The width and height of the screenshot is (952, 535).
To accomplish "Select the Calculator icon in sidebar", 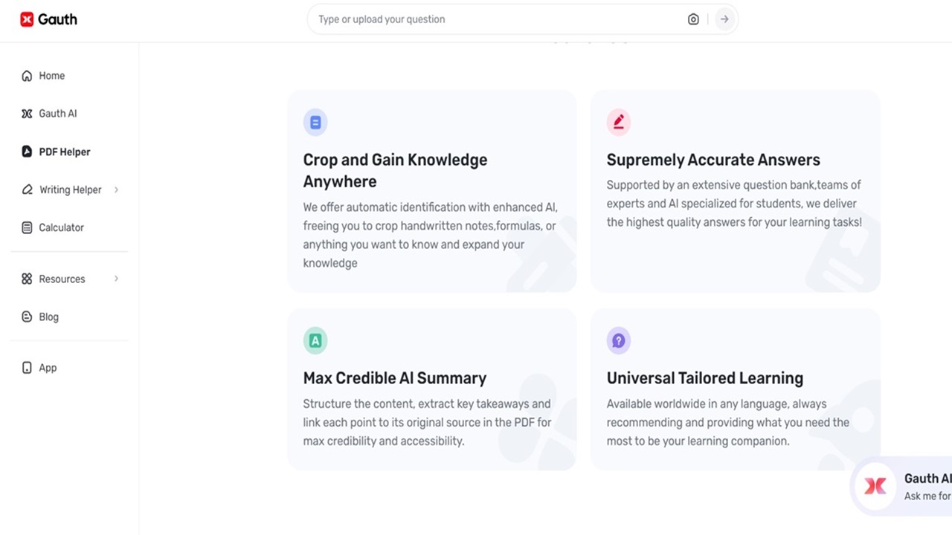I will [x=26, y=227].
